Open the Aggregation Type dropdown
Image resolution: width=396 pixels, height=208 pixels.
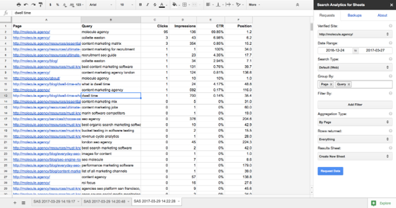click(x=355, y=122)
